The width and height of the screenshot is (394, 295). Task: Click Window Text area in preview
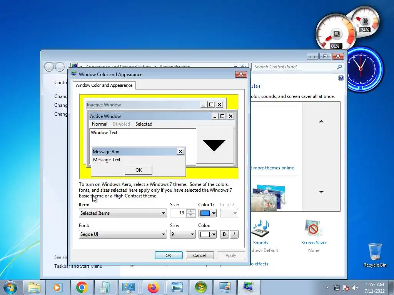pyautogui.click(x=104, y=133)
